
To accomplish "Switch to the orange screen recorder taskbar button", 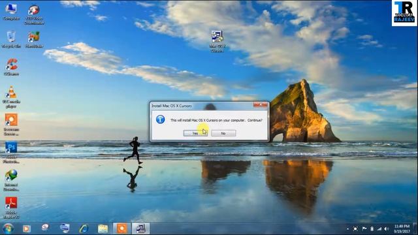I will tap(122, 228).
